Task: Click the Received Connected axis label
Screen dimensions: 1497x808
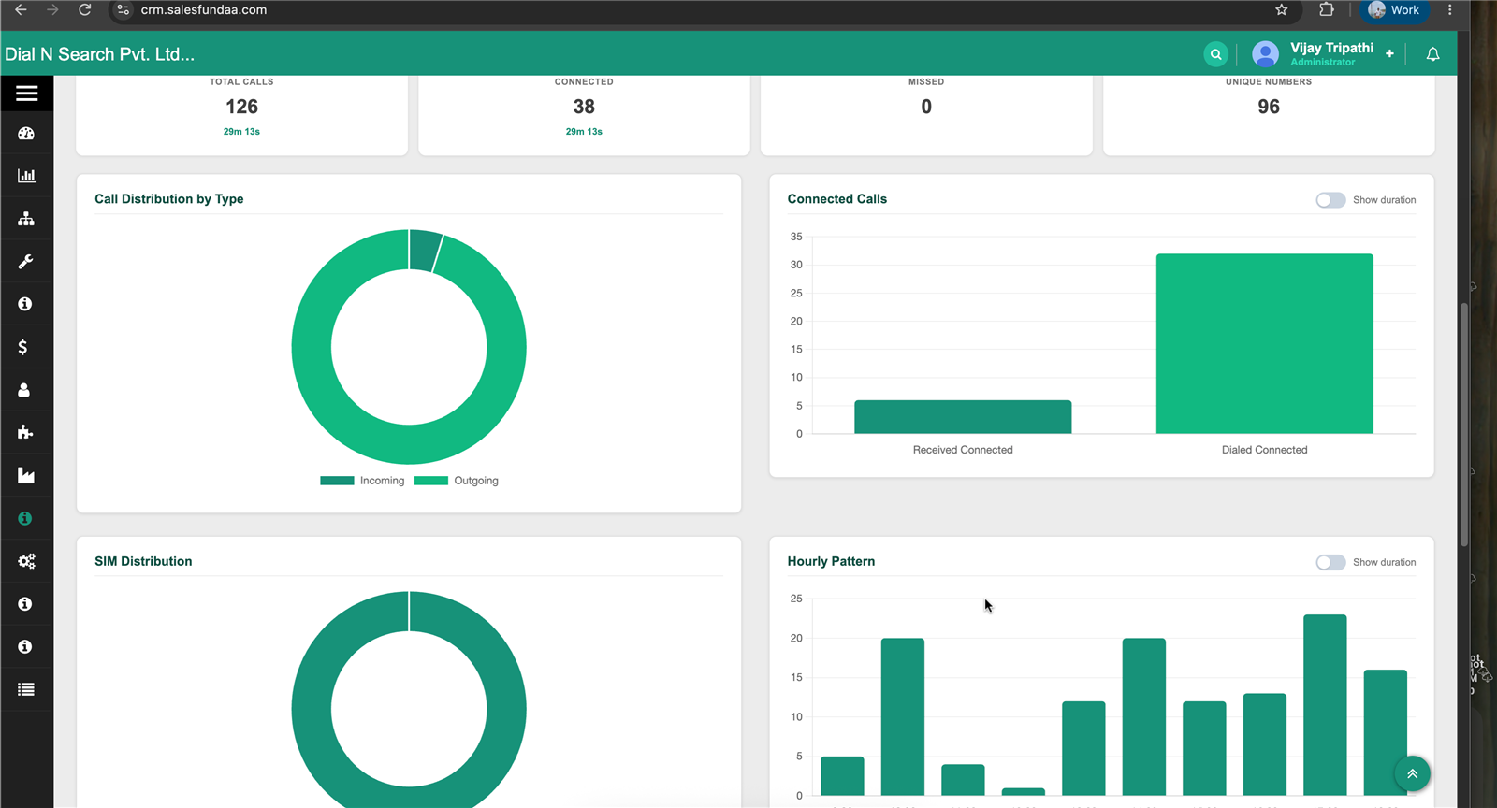Action: point(963,450)
